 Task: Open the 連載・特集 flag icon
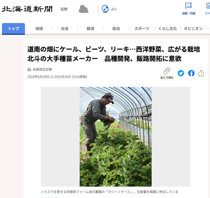(189, 6)
